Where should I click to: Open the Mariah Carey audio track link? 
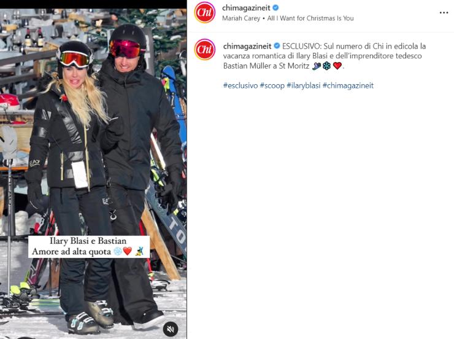pyautogui.click(x=241, y=18)
